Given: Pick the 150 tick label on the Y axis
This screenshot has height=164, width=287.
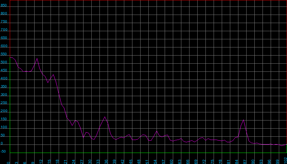Looking at the screenshot, I should coord(4,119).
